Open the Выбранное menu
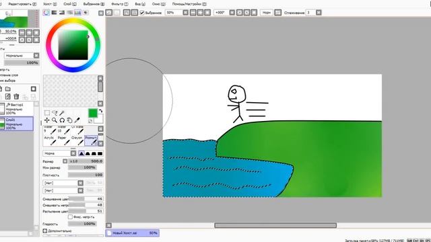The height and width of the screenshot is (242, 431). click(x=94, y=4)
